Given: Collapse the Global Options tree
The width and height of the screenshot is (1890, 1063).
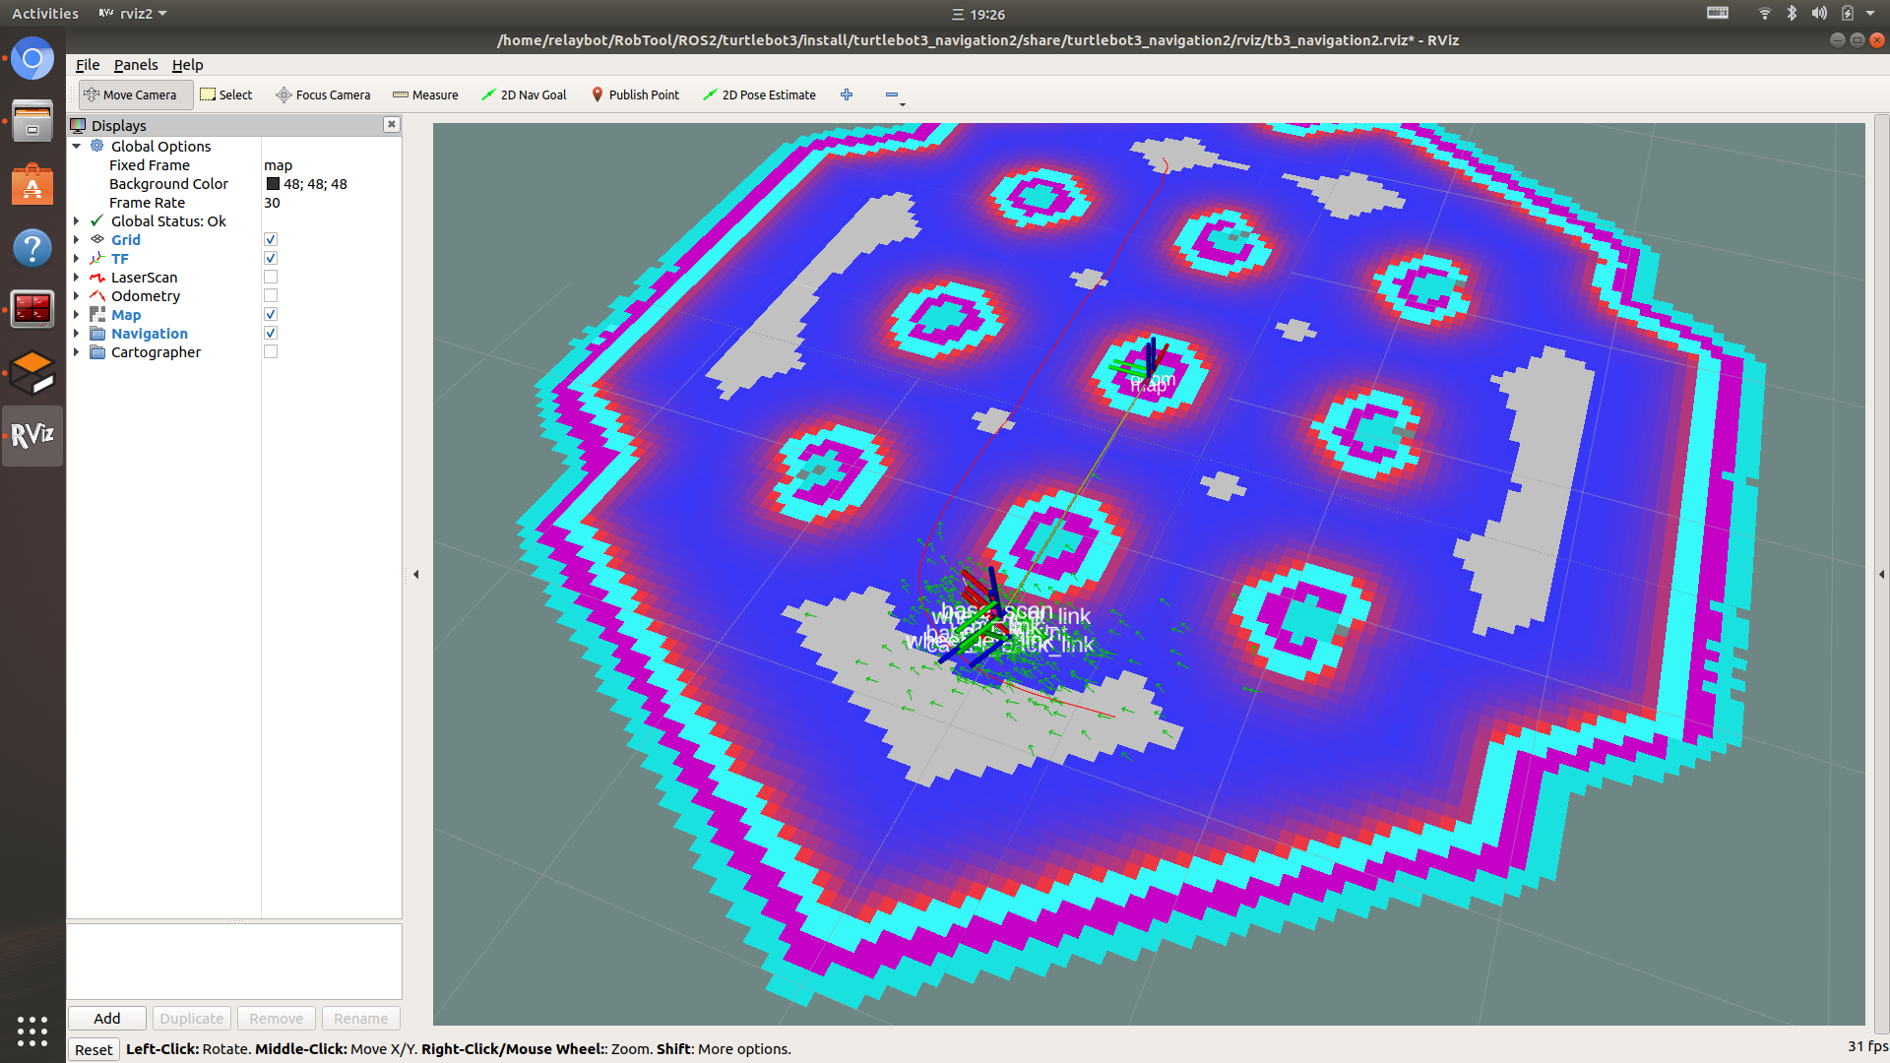Looking at the screenshot, I should click(77, 147).
